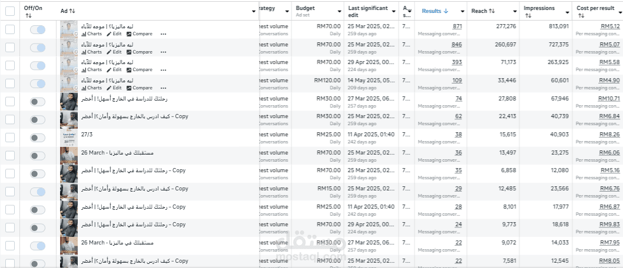This screenshot has height=268, width=623.
Task: Open the three-dot menu on the RM120.00 ad
Action: point(163,88)
